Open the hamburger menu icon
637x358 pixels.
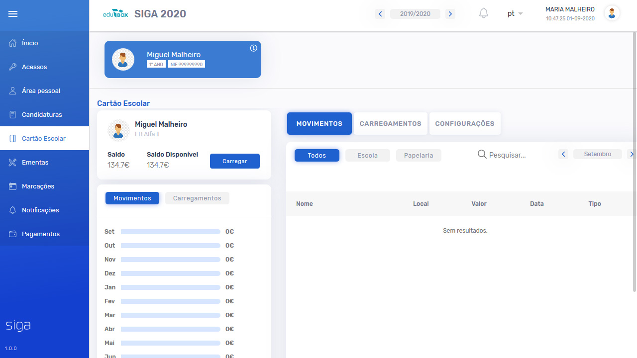(13, 14)
